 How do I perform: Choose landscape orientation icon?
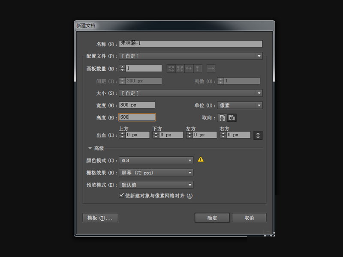[x=232, y=118]
